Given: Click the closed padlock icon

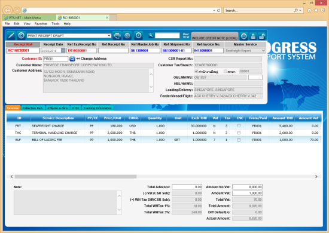Looking at the screenshot, I should [253, 36].
